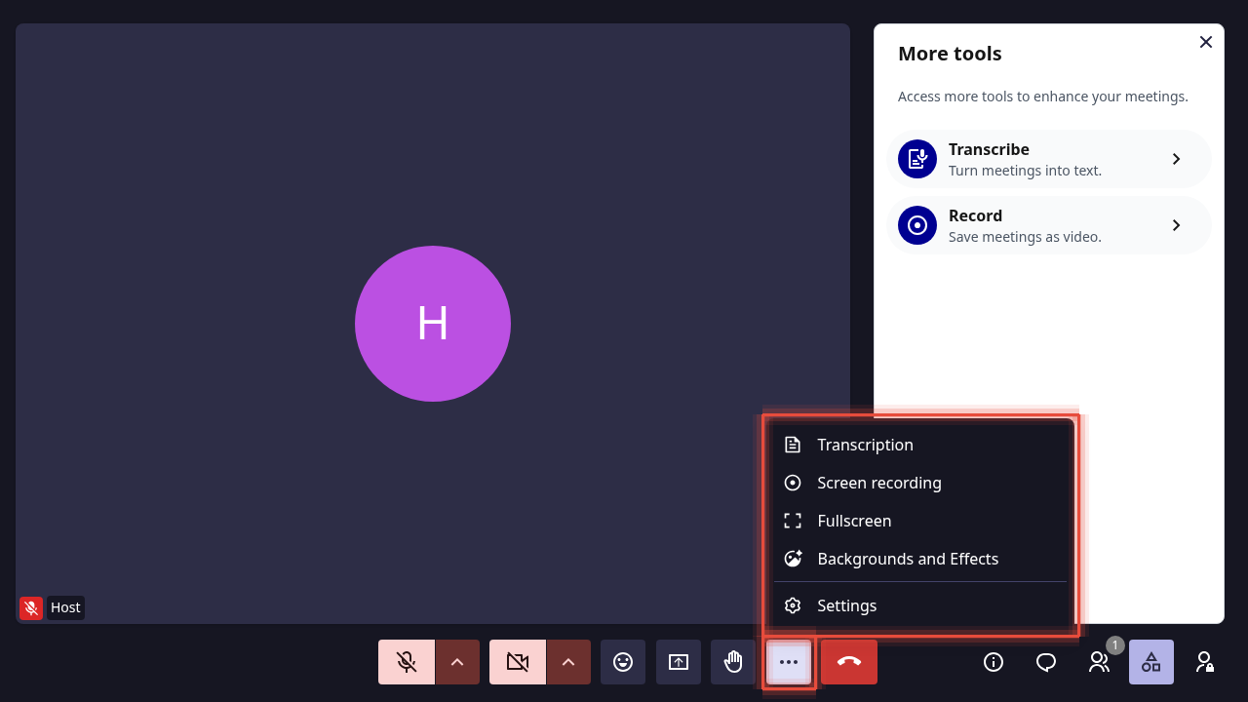Click the More tools panel heading

click(x=950, y=54)
